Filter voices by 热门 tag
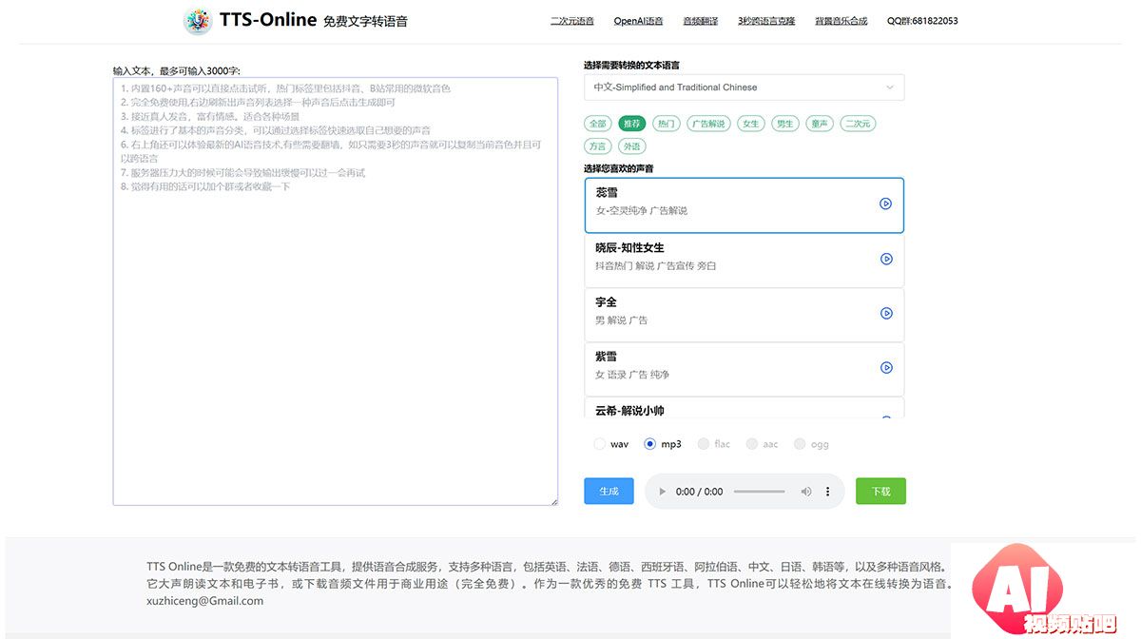This screenshot has height=639, width=1141. coord(667,124)
